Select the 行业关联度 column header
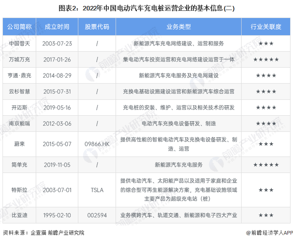The image size is (293, 241). (266, 27)
